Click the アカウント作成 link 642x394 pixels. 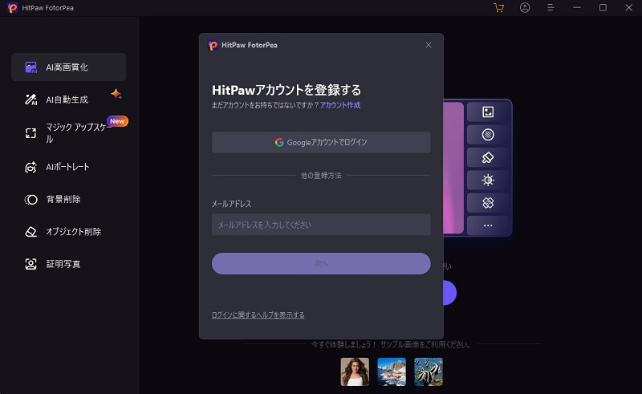point(340,105)
